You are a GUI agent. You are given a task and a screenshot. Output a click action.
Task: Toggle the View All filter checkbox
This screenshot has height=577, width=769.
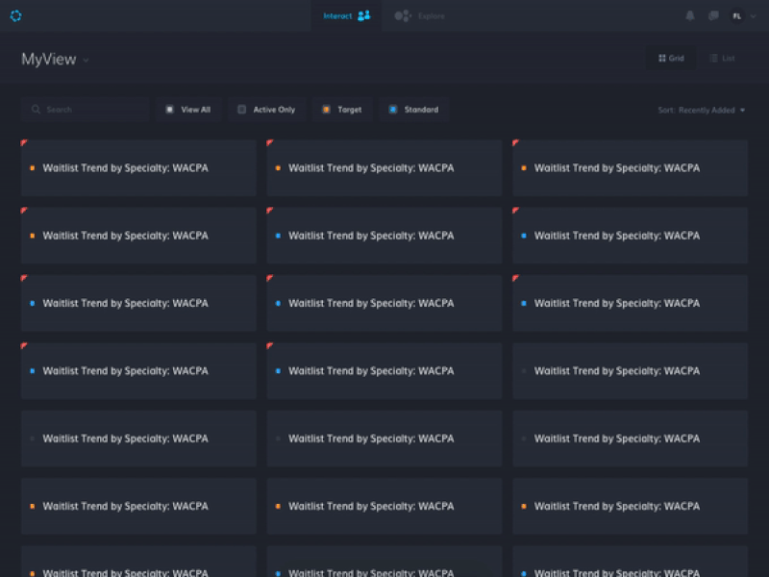169,110
